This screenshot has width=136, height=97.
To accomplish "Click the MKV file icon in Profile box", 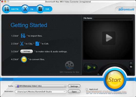I will click(18, 86).
